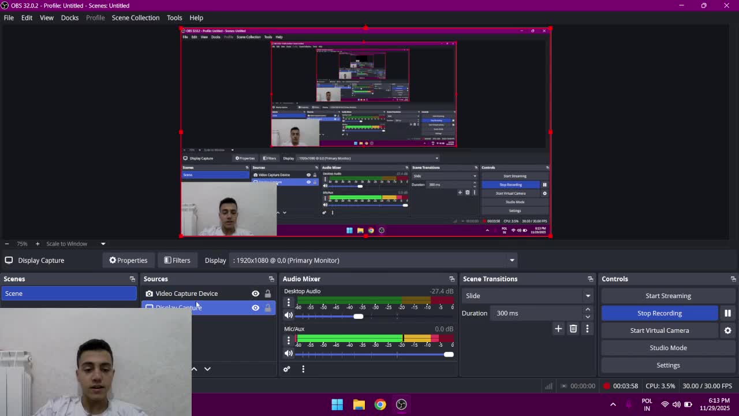Lock the Video Capture Device source

pyautogui.click(x=267, y=294)
